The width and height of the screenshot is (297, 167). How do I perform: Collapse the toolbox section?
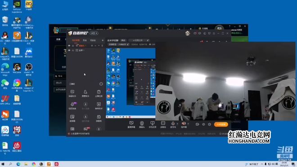[x=101, y=84]
